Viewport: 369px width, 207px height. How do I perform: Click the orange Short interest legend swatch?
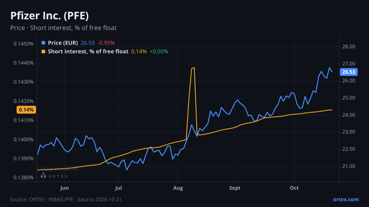pos(43,52)
